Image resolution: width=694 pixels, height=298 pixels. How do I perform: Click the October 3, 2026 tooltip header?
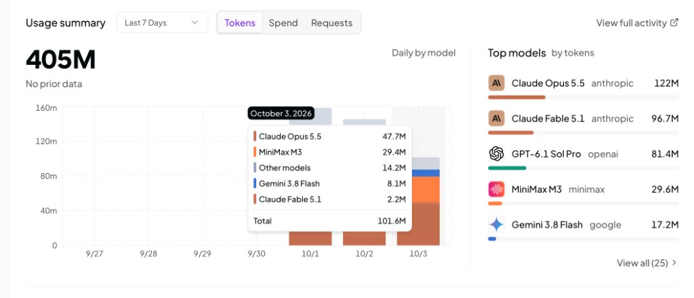281,114
